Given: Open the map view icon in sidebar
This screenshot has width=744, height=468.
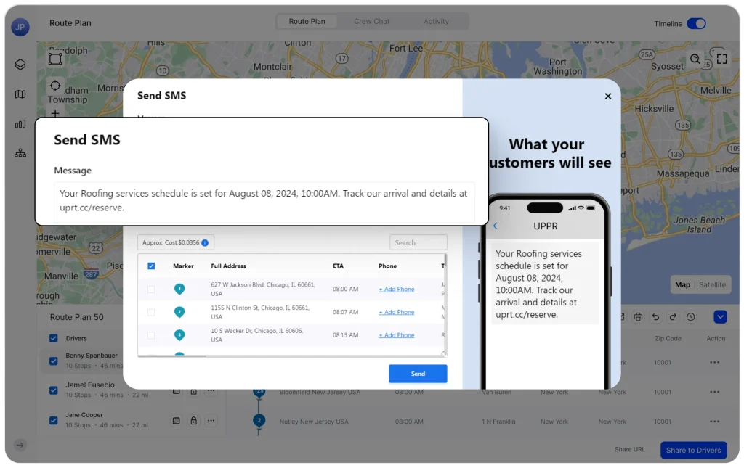Looking at the screenshot, I should [x=20, y=94].
